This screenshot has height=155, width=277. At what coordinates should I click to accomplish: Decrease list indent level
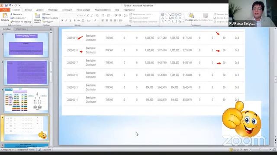116,15
